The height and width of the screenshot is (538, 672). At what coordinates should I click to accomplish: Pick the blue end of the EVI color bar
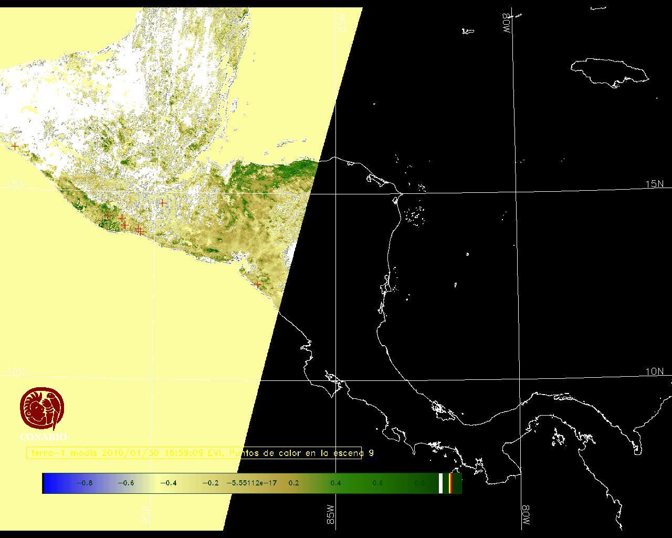(x=50, y=483)
